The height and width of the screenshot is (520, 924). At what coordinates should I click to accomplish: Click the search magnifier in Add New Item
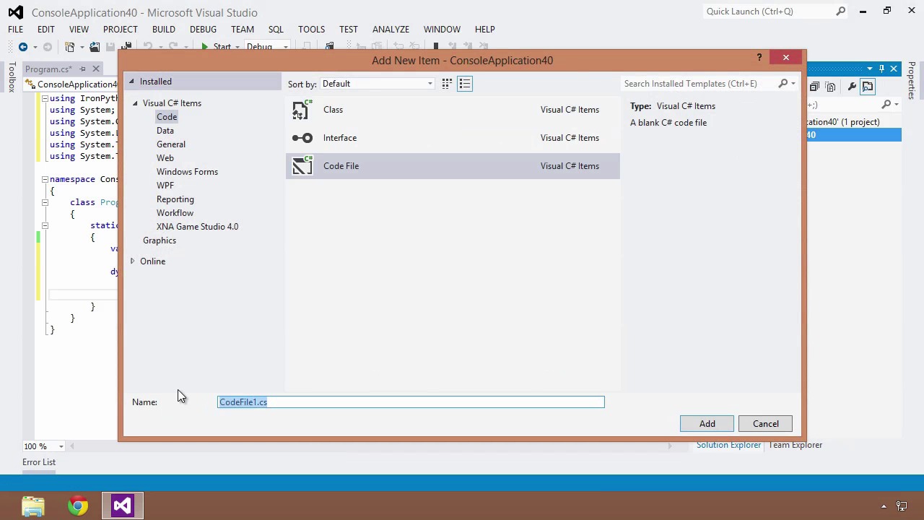click(783, 84)
